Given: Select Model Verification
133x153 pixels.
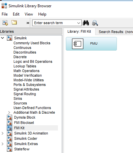Looking at the screenshot, I should tap(28, 75).
